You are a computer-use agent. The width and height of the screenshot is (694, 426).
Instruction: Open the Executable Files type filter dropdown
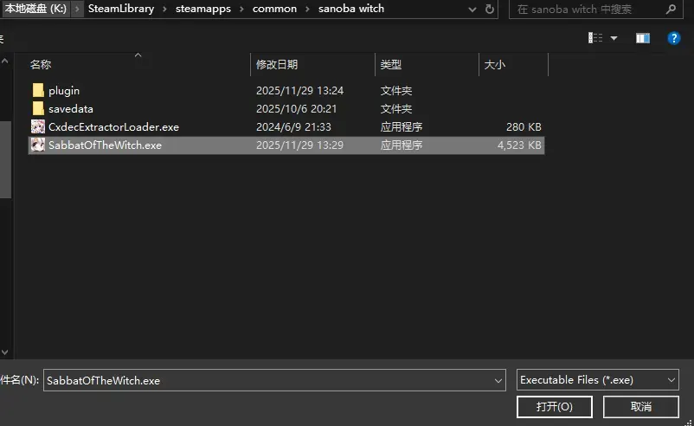[597, 380]
